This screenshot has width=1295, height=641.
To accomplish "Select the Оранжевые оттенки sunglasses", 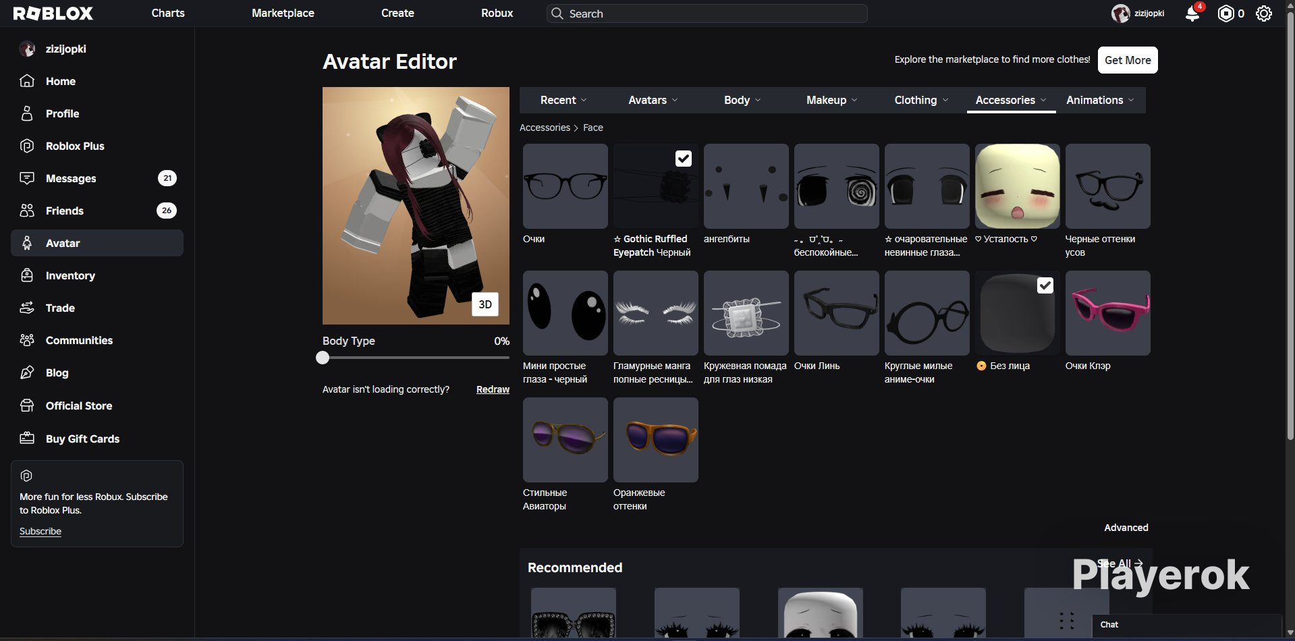I will tap(656, 440).
